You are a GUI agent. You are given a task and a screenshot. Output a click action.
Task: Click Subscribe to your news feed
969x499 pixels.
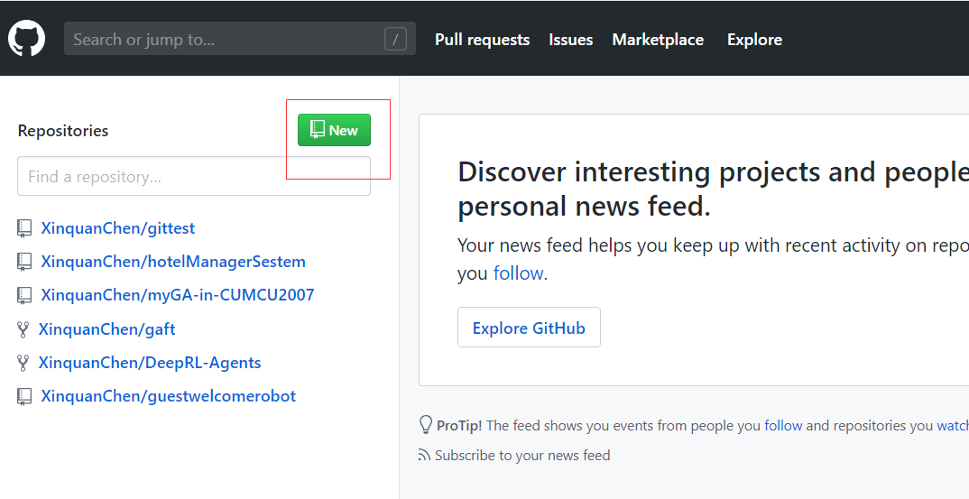[522, 456]
